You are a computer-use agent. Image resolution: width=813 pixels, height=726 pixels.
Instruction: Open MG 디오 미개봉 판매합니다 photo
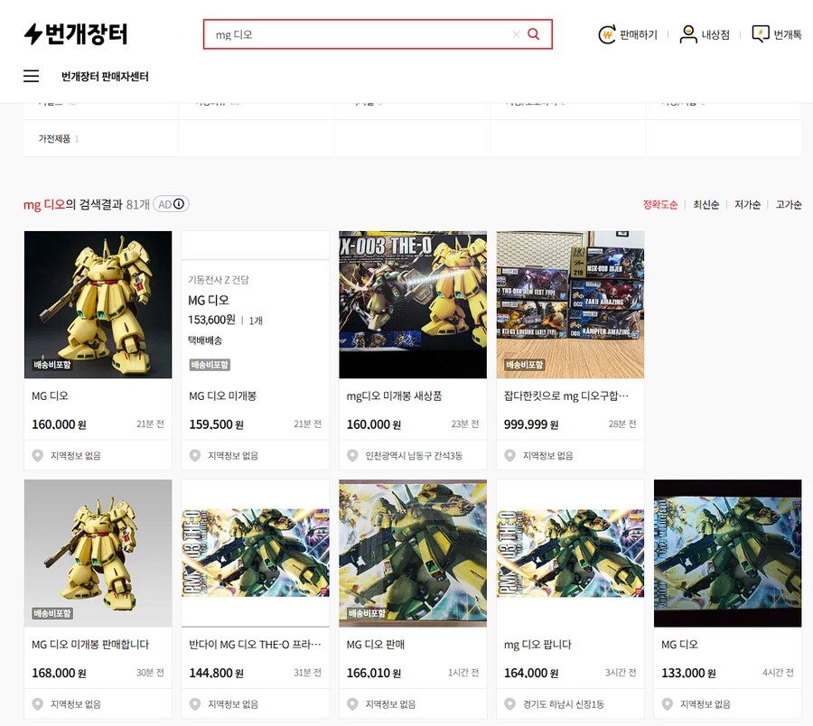click(98, 554)
